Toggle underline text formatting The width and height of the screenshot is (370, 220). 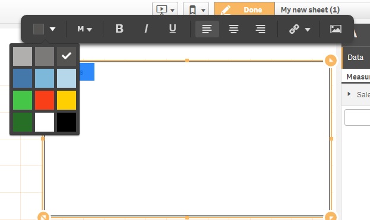click(172, 28)
